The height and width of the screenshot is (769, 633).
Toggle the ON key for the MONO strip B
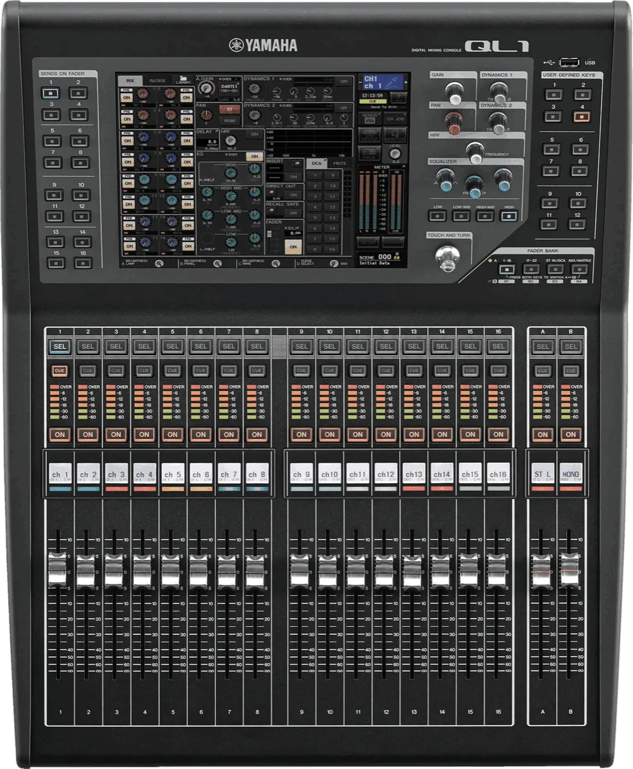tap(571, 434)
